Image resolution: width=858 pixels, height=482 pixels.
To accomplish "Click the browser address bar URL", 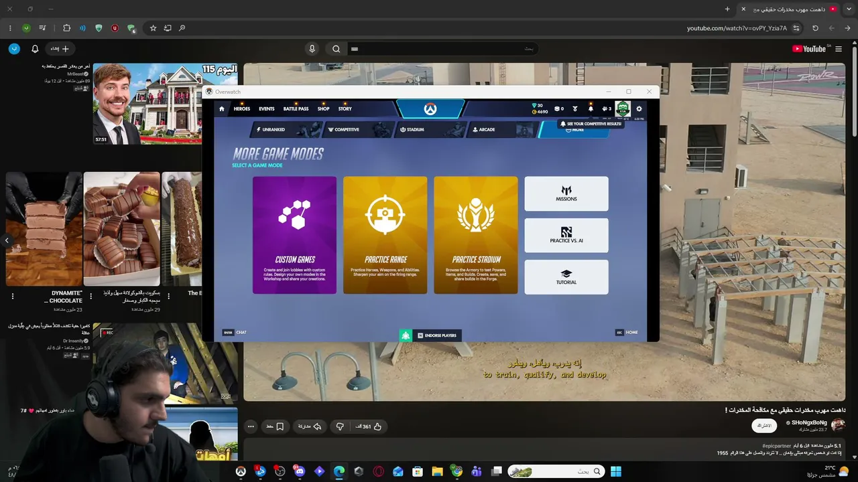I will (x=737, y=28).
